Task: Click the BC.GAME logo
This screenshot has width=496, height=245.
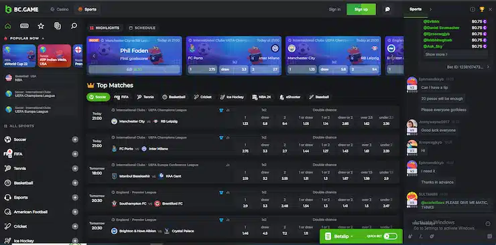Action: tap(21, 9)
